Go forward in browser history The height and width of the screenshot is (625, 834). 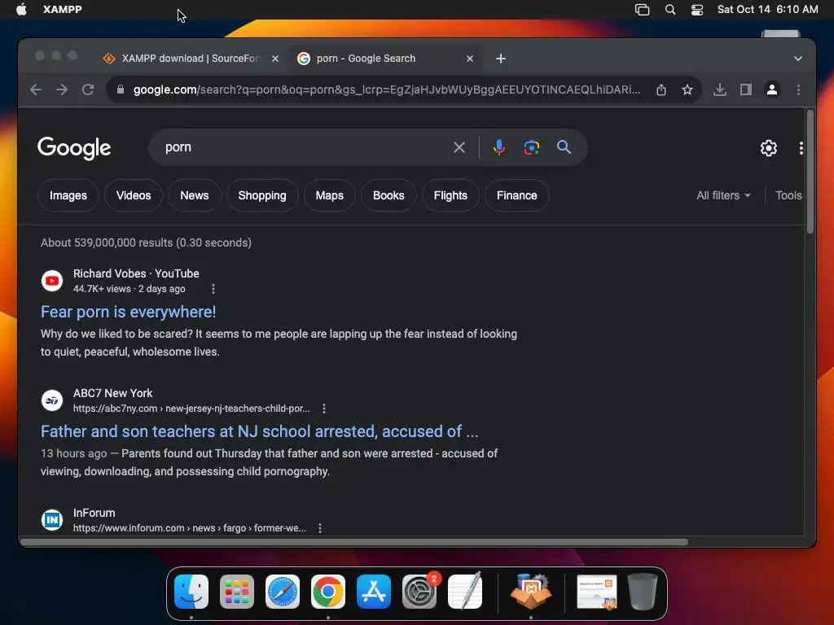click(62, 90)
